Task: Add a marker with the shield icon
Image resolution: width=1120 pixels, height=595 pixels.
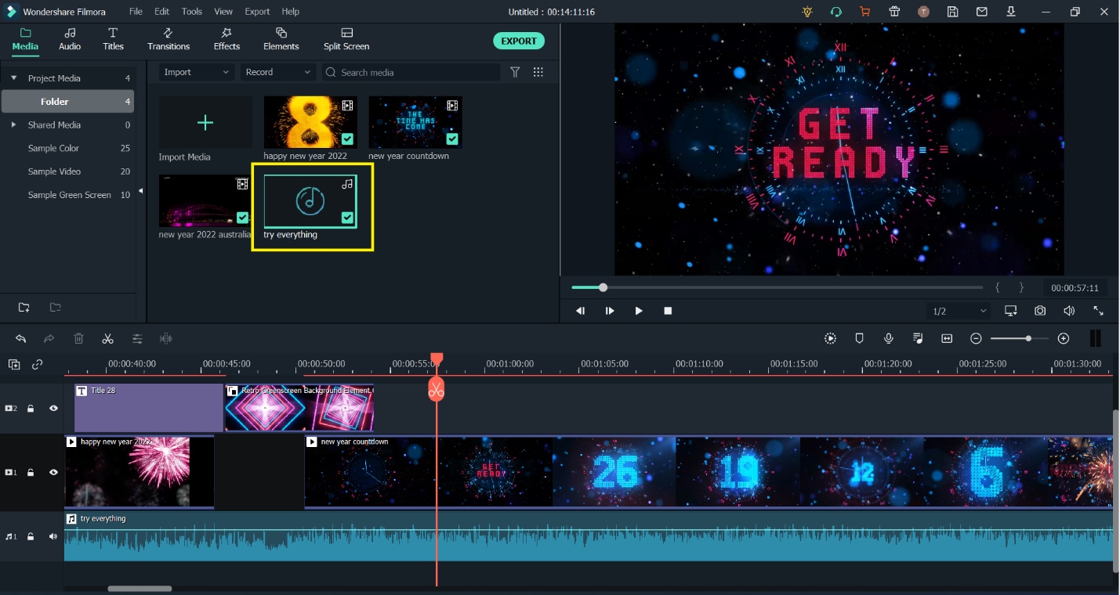Action: 859,338
